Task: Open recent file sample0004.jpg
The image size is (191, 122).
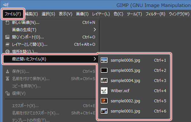Action: [134, 81]
